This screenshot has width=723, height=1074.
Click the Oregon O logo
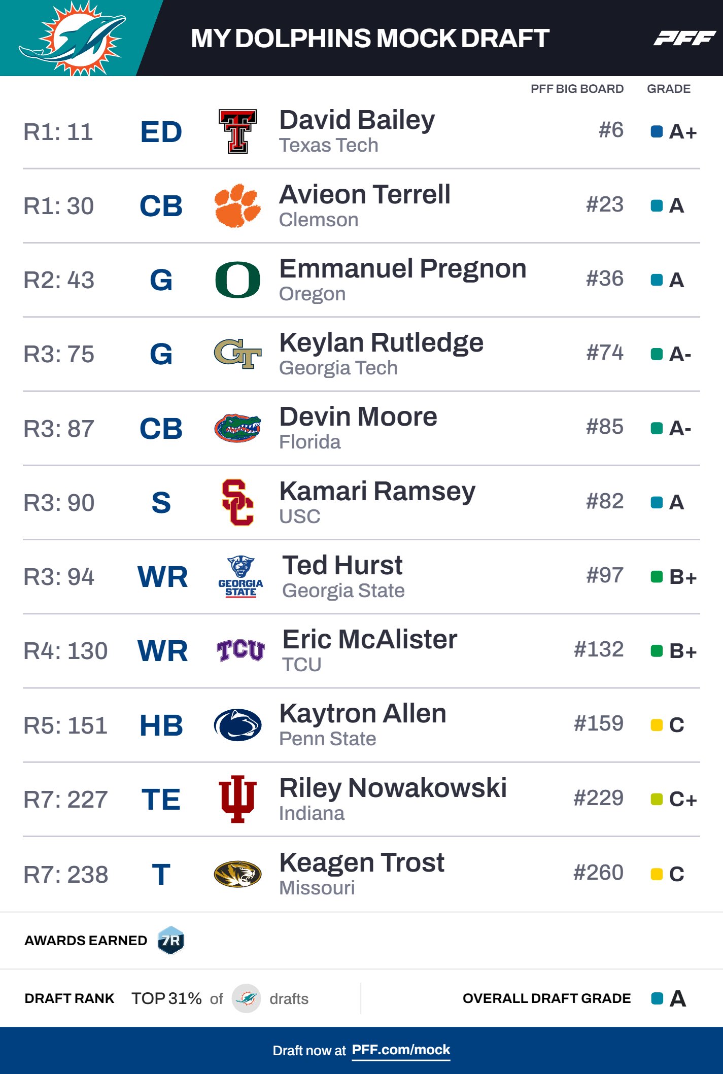[x=237, y=280]
